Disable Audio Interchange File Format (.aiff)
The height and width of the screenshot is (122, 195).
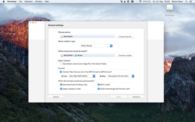[x=99, y=89]
